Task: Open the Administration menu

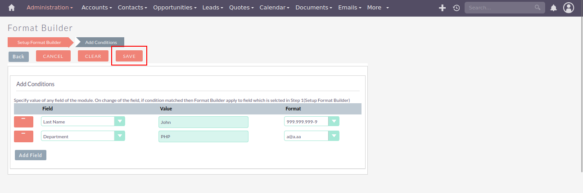Action: [50, 8]
